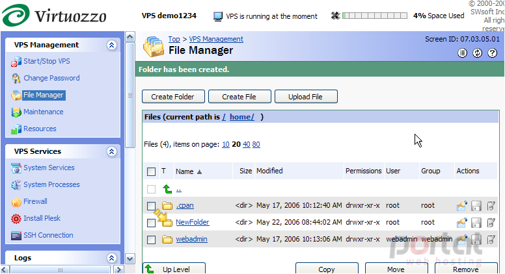The height and width of the screenshot is (274, 505).
Task: Collapse the Logs panel
Action: (112, 258)
